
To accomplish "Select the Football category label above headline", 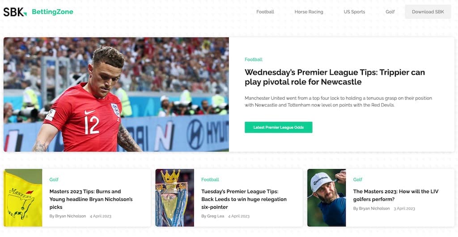I will [254, 59].
